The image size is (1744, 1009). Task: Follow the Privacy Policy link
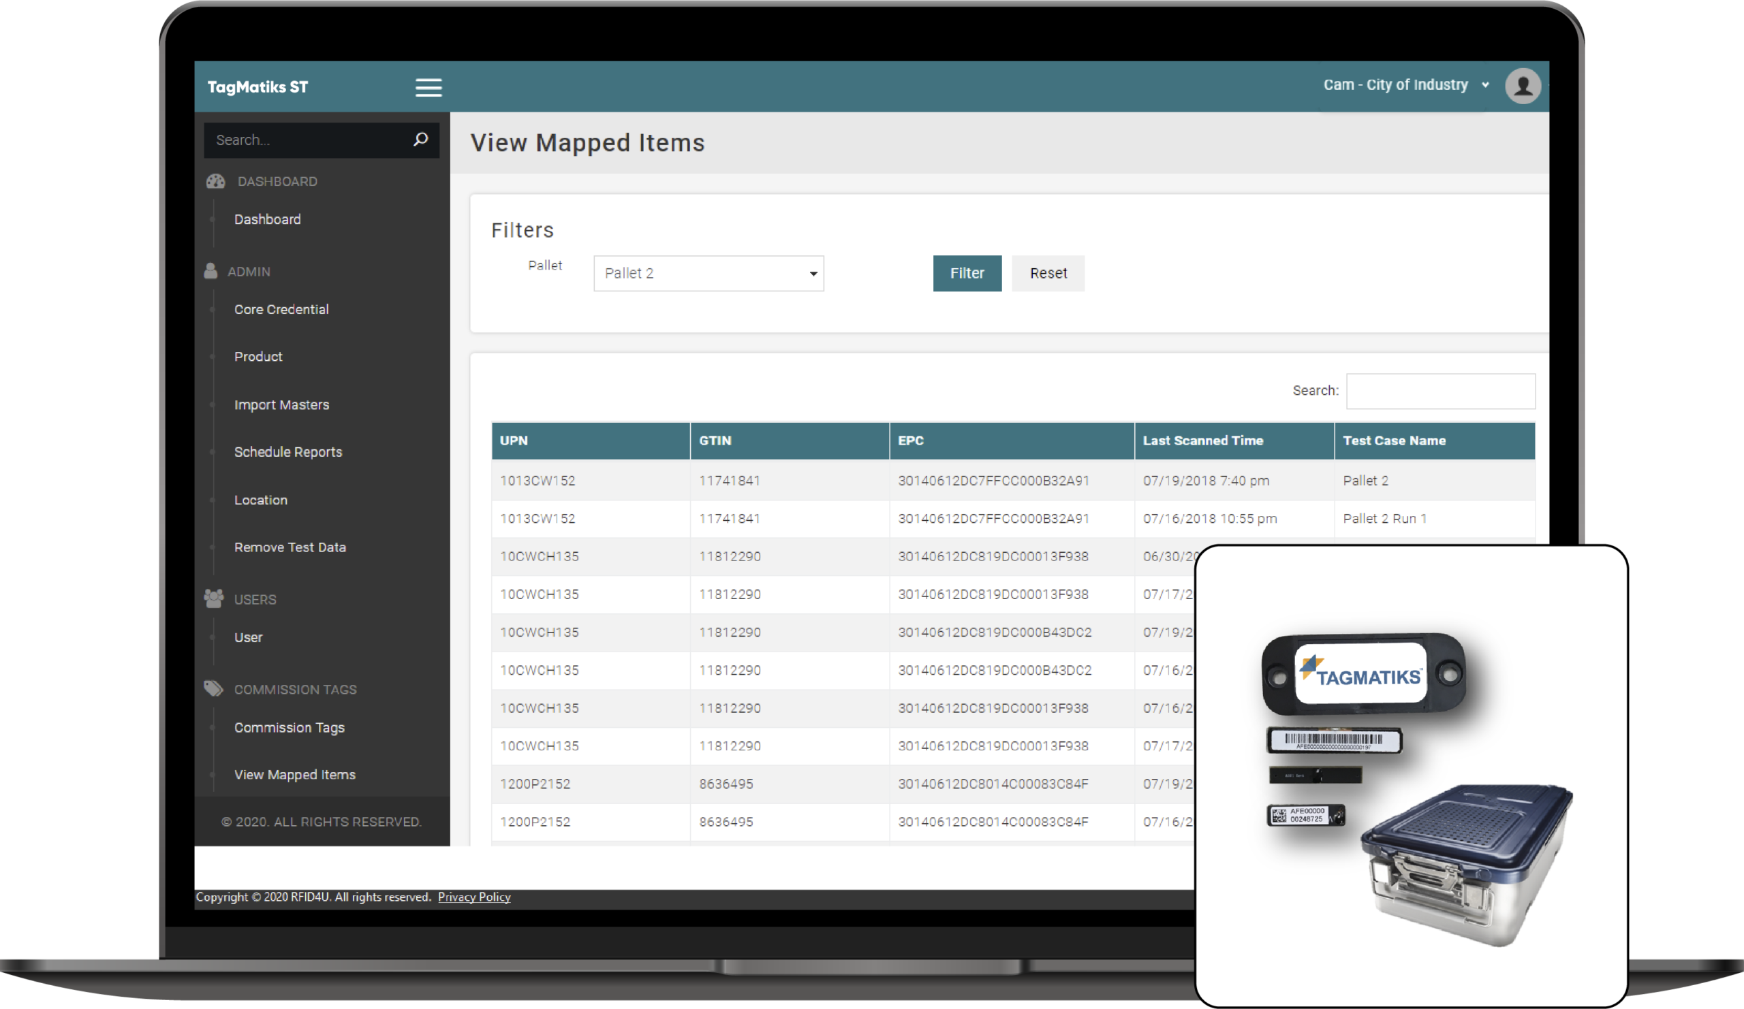click(474, 897)
